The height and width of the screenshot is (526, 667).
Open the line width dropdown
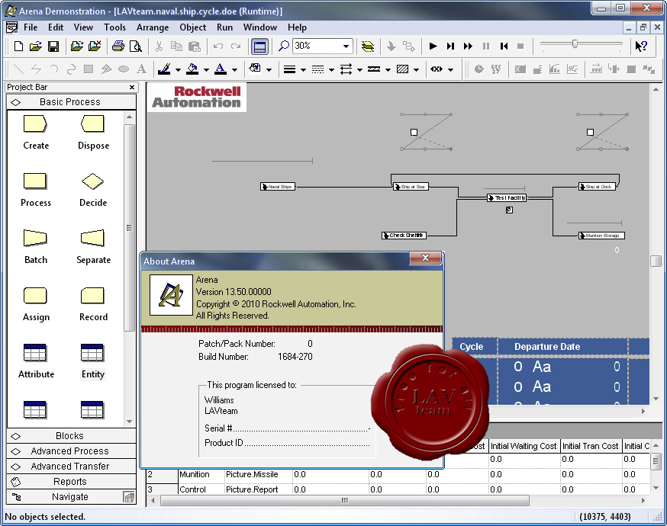point(303,69)
